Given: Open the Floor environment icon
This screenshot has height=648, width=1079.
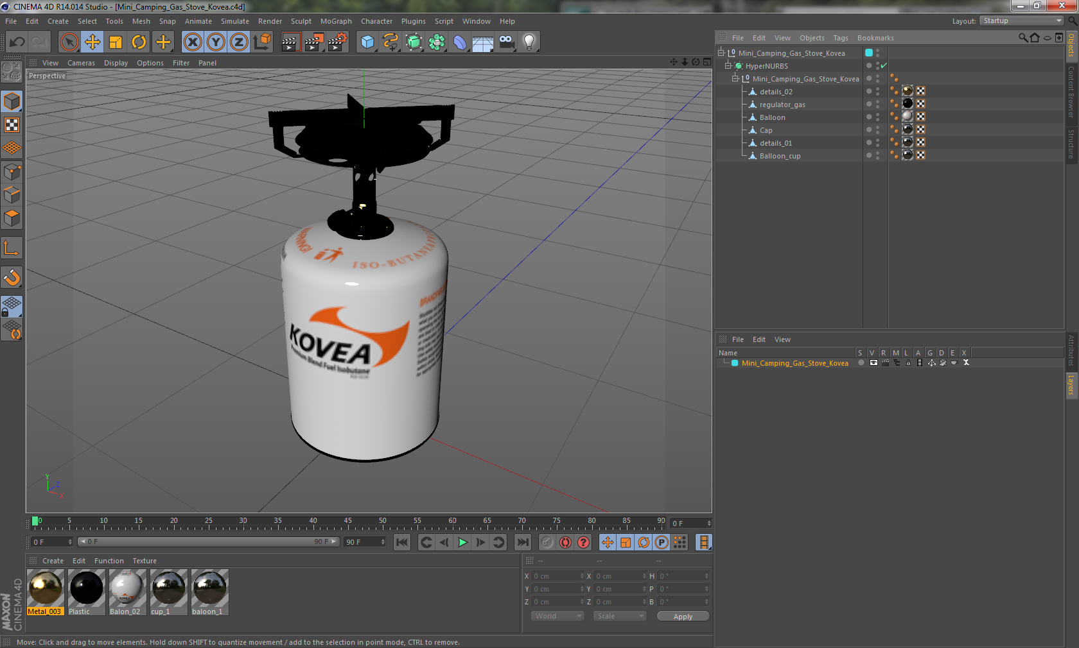Looking at the screenshot, I should pyautogui.click(x=483, y=42).
